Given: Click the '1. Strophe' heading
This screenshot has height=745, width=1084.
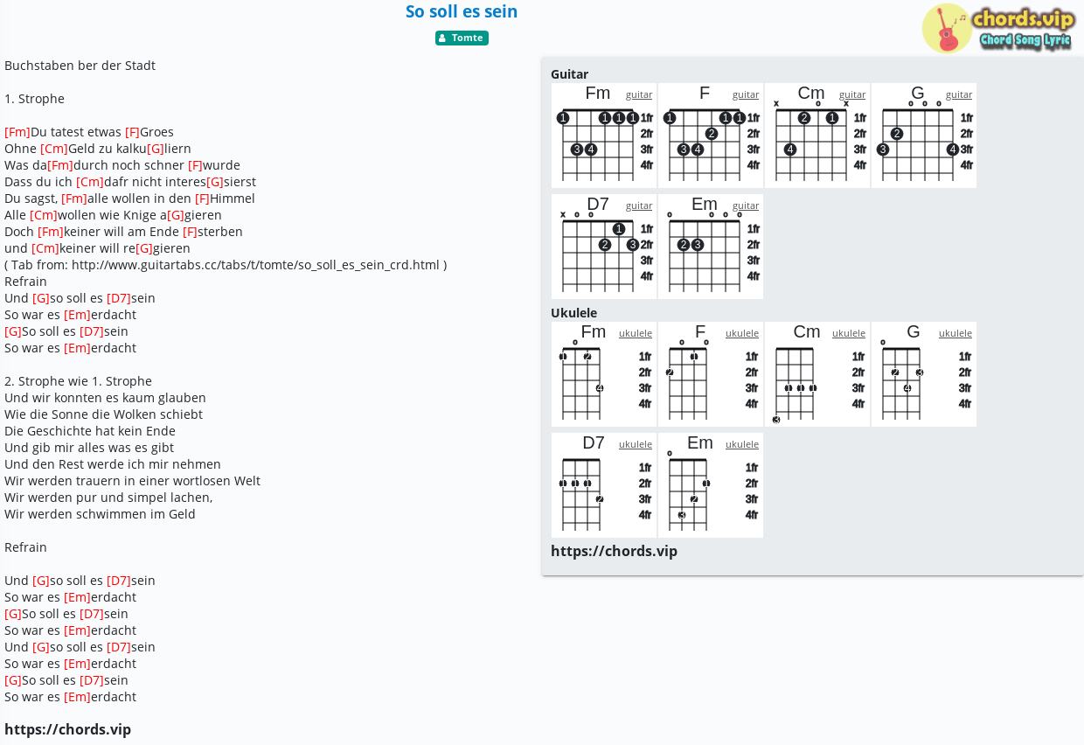Looking at the screenshot, I should tap(34, 99).
